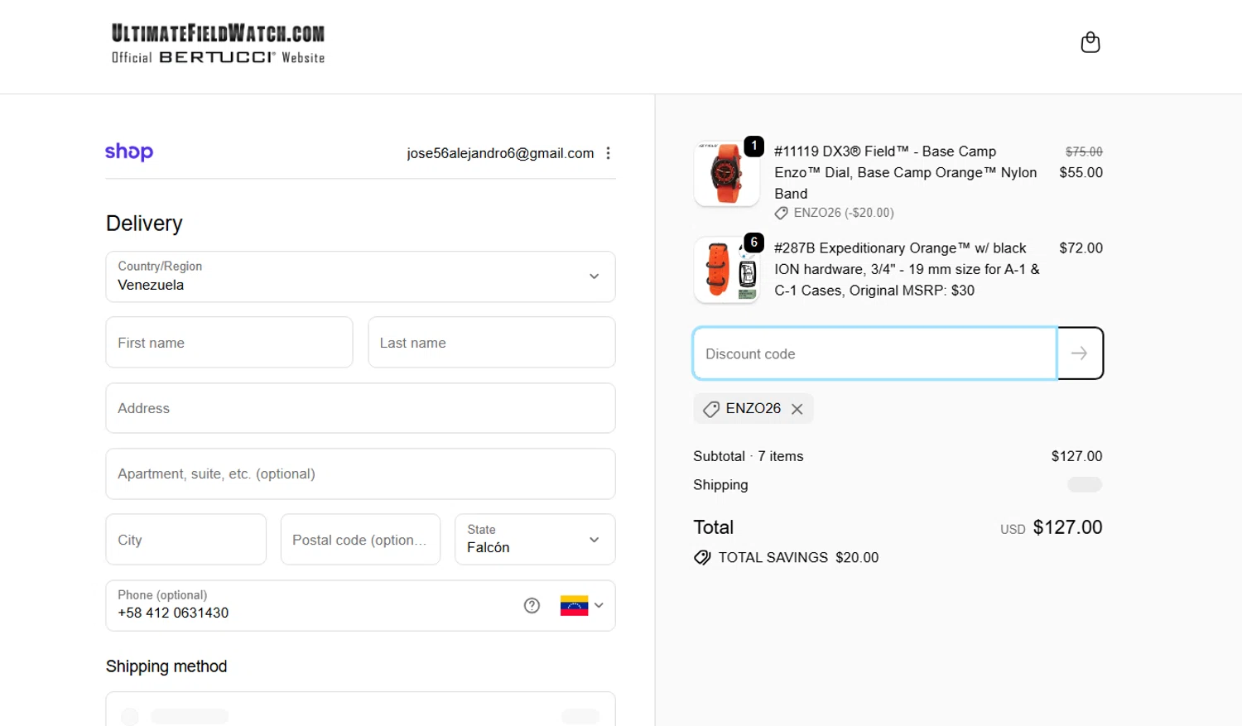This screenshot has height=726, width=1242.
Task: Open the UltimateFieldWatch.com logo link
Action: click(x=219, y=44)
